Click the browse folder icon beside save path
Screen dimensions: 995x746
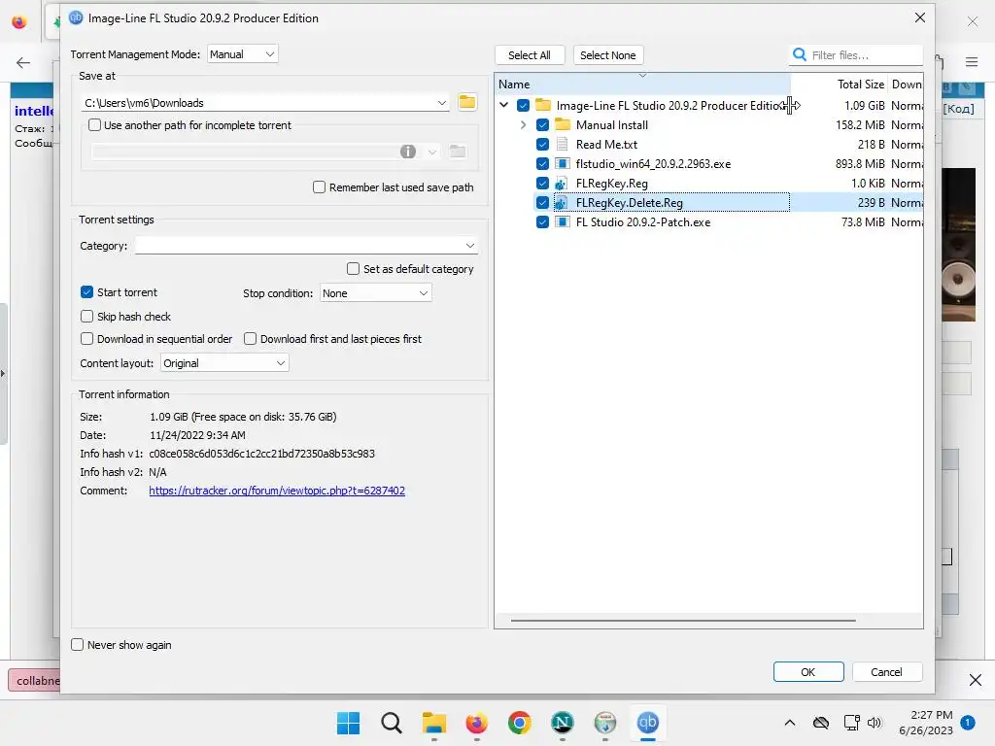pos(467,102)
